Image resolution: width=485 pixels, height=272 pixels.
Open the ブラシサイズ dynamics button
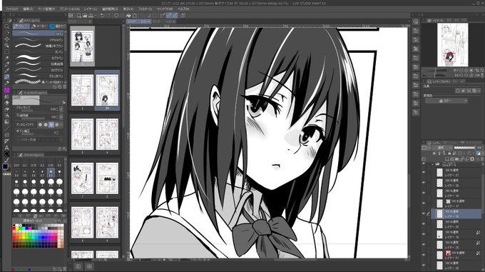tap(61, 109)
